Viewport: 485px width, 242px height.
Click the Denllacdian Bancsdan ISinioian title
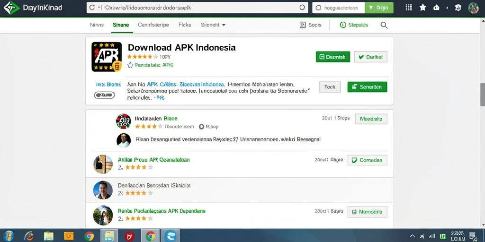tap(154, 185)
